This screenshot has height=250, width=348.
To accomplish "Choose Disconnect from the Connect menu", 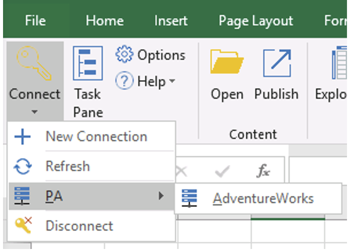I will pos(79,226).
